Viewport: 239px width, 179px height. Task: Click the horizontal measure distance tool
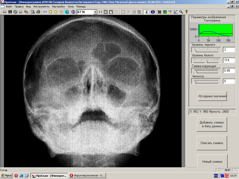pyautogui.click(x=45, y=12)
